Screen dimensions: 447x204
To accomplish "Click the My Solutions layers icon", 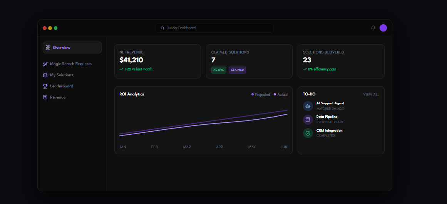I will pyautogui.click(x=45, y=75).
